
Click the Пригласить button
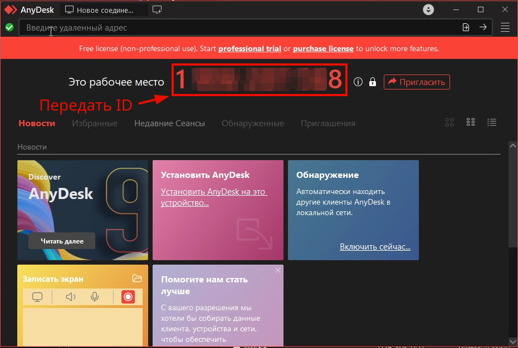click(x=417, y=82)
